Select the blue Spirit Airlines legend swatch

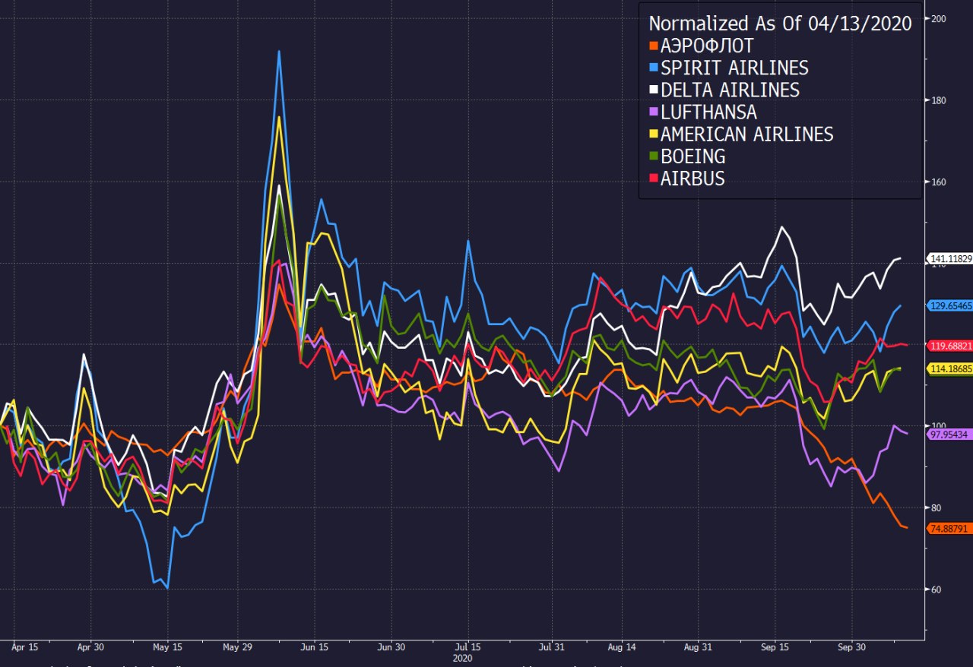(x=653, y=68)
